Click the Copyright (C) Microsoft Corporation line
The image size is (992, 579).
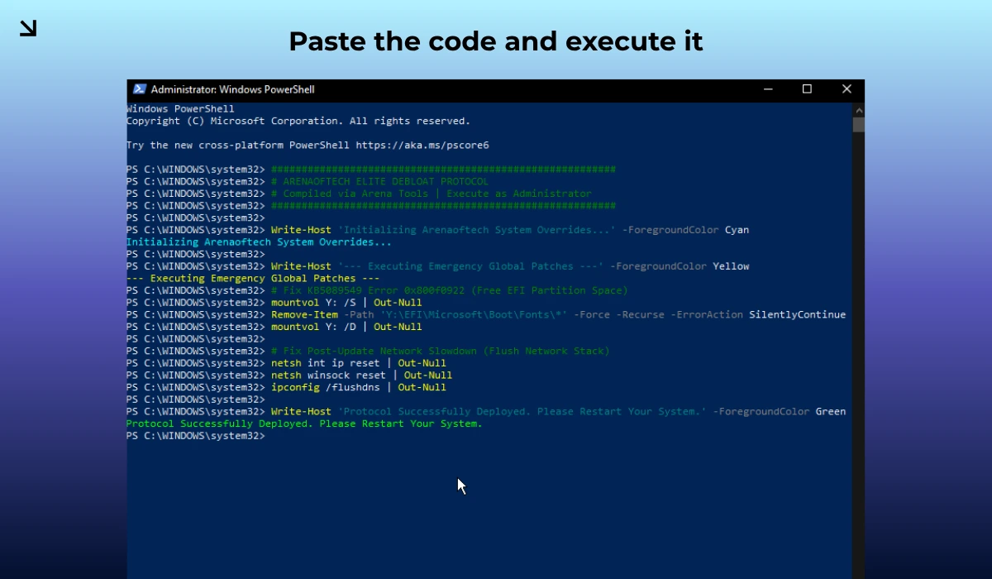(298, 121)
